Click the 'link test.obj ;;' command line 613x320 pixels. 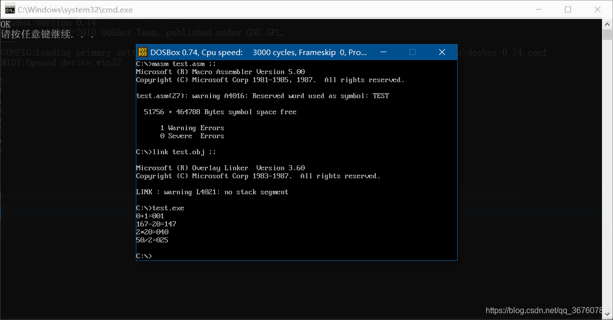[176, 152]
